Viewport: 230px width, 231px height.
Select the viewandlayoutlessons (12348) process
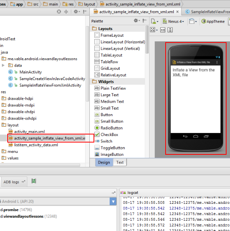[28, 216]
